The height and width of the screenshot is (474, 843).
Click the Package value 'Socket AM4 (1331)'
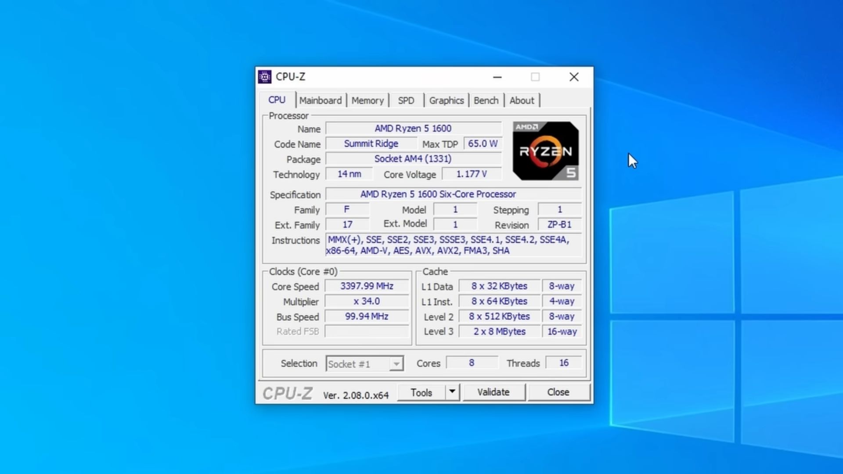(413, 159)
